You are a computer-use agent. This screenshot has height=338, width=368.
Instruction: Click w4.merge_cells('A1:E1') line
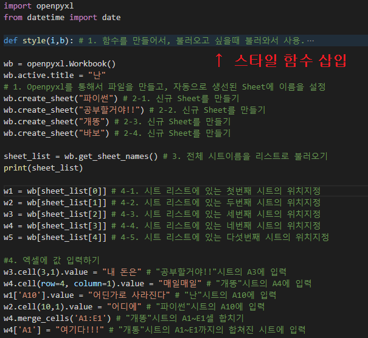pos(123,319)
